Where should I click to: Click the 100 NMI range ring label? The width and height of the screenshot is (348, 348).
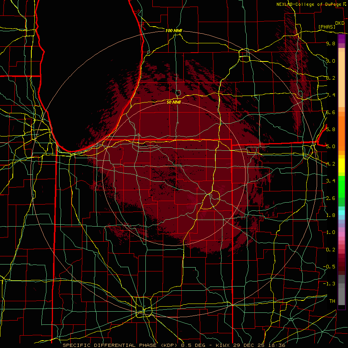tap(174, 31)
